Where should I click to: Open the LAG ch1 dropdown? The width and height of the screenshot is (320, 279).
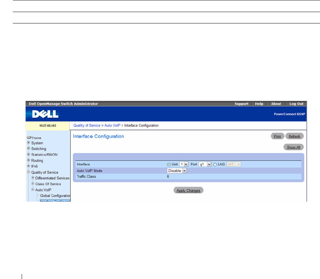[234, 164]
